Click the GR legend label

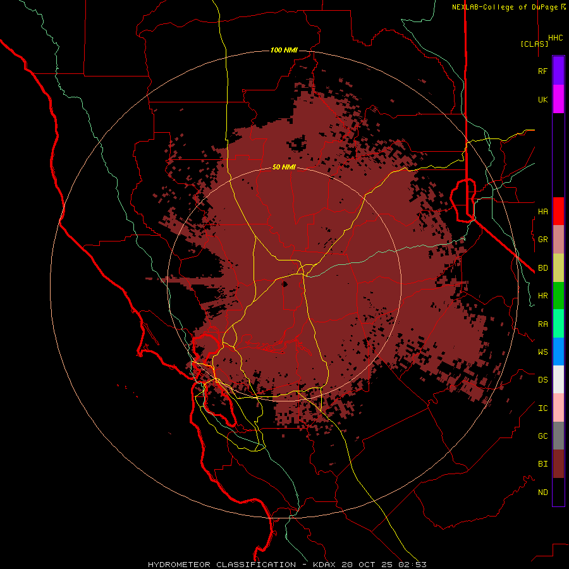543,240
